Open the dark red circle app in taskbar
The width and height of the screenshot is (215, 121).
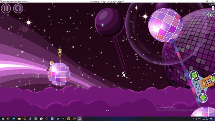tap(47, 119)
